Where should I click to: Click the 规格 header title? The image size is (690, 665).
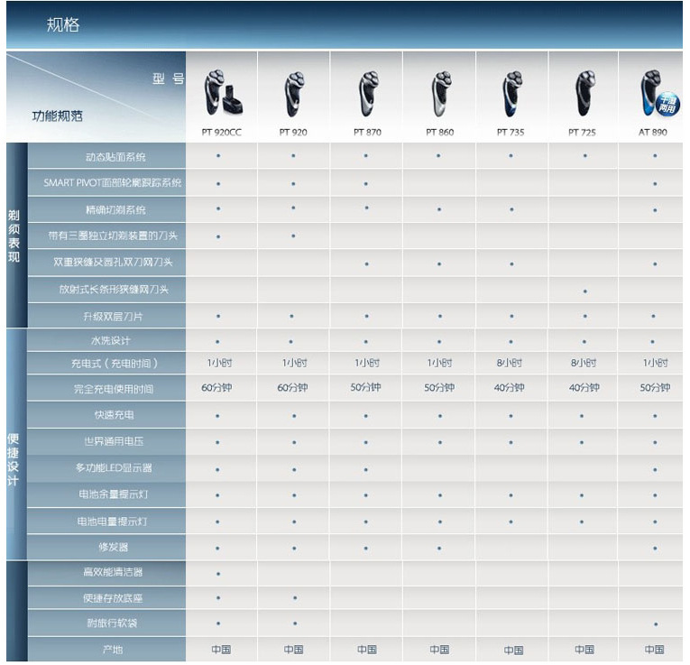(x=63, y=25)
